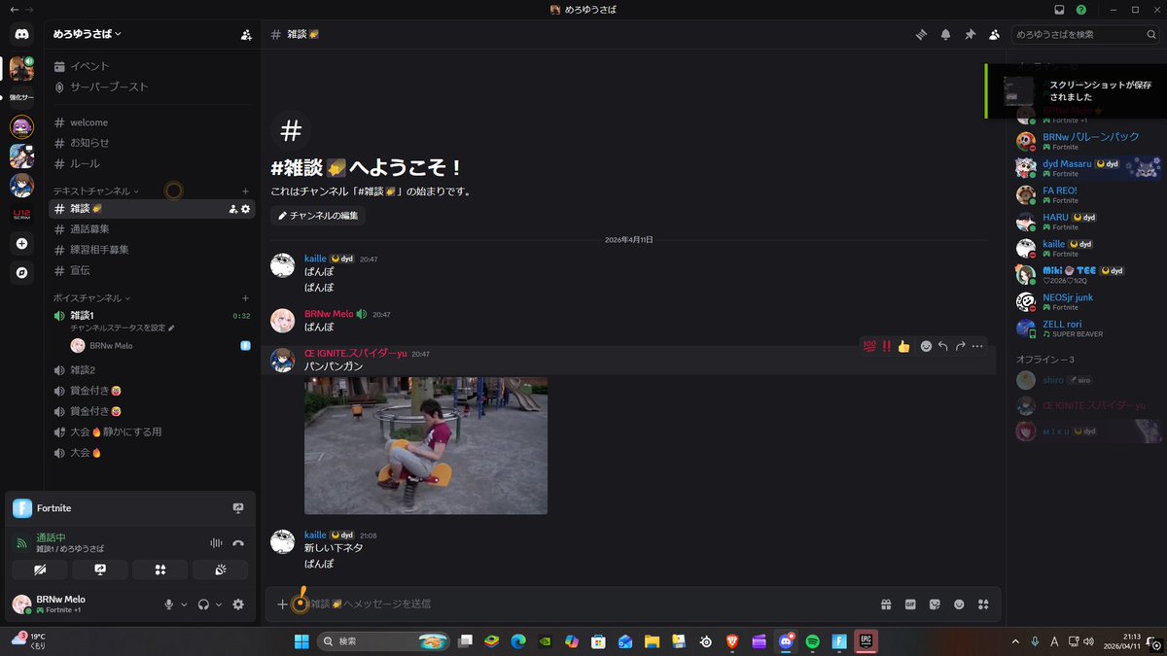Open edit channel gear for 雑談 channel
Viewport: 1167px width, 656px height.
[246, 209]
